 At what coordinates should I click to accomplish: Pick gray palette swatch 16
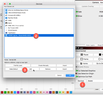pos(21,92)
